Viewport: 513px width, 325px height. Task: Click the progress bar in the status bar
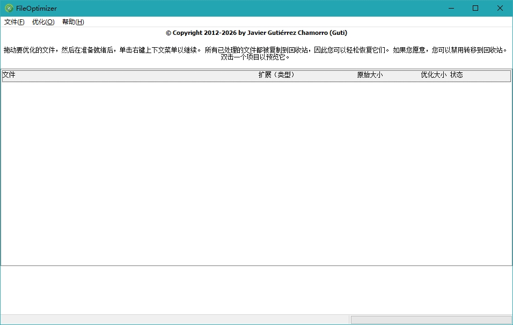[431, 320]
